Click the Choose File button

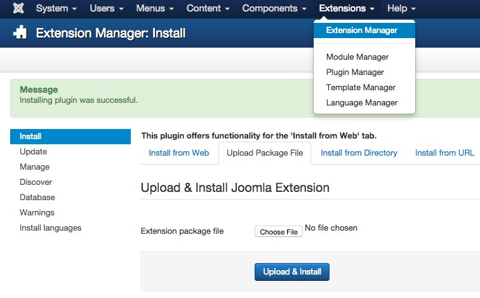(279, 232)
